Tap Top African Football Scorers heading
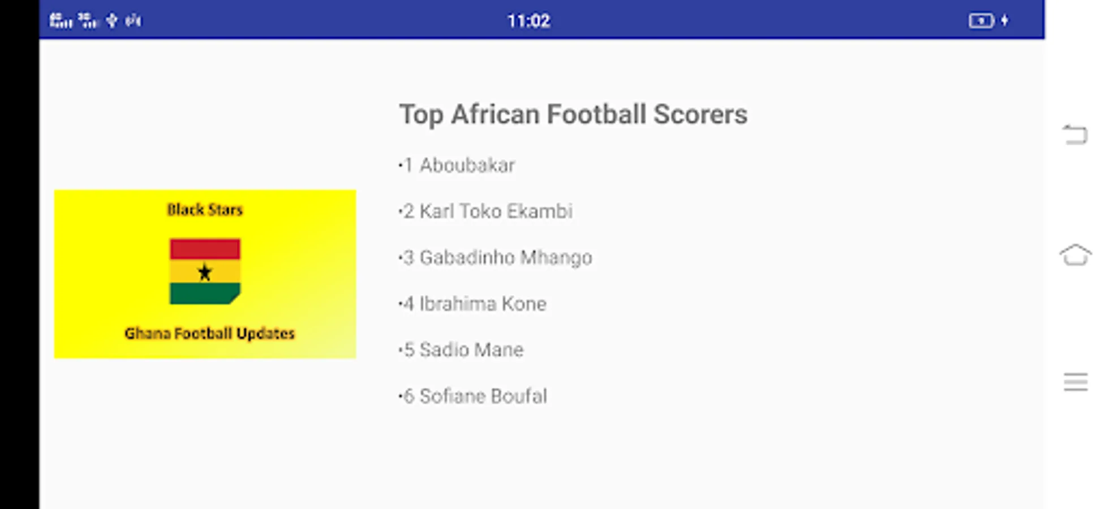Image resolution: width=1105 pixels, height=509 pixels. coord(573,115)
